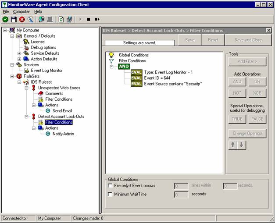Click the times within seconds input field
275x223 pixels.
click(x=230, y=186)
